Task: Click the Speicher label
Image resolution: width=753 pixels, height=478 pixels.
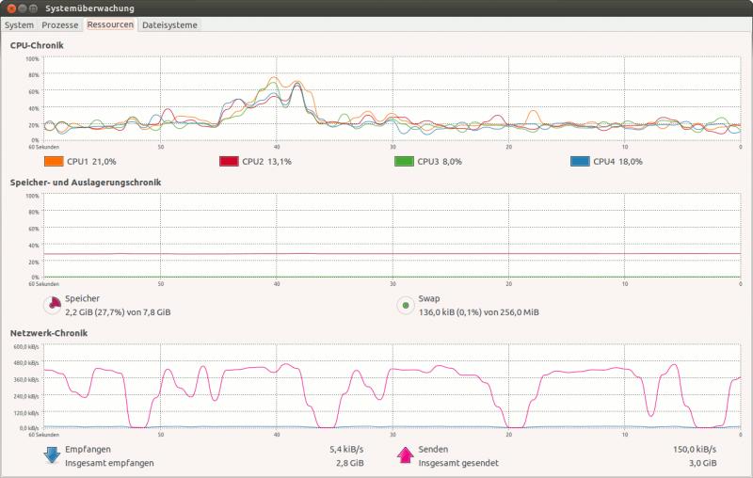Action: pyautogui.click(x=82, y=298)
